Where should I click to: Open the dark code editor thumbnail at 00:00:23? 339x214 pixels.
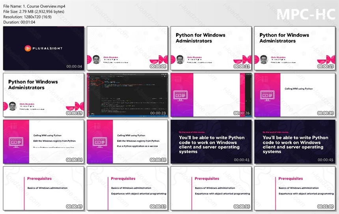127,95
